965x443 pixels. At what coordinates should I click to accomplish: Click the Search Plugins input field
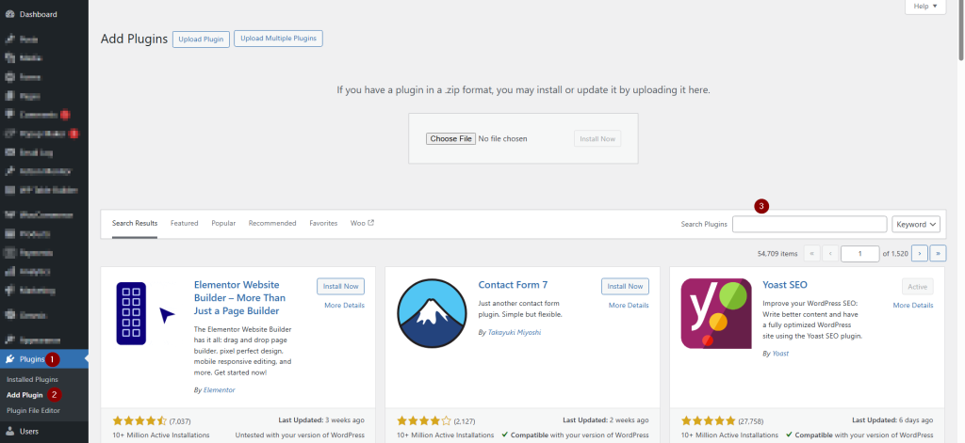point(810,224)
